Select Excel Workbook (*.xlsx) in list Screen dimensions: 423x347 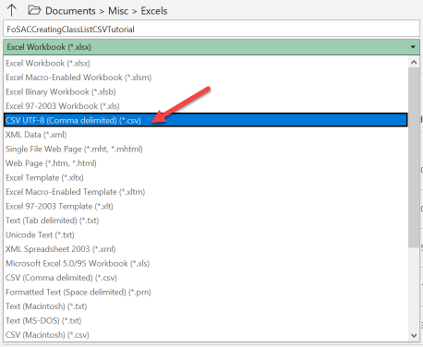coord(206,63)
